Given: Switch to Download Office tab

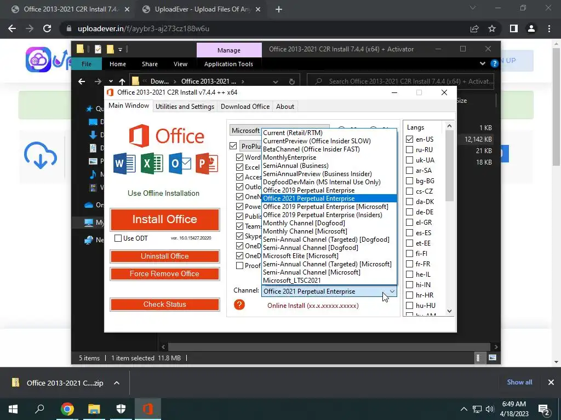Looking at the screenshot, I should click(x=245, y=107).
